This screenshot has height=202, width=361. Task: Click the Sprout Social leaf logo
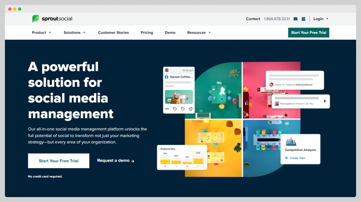point(36,19)
